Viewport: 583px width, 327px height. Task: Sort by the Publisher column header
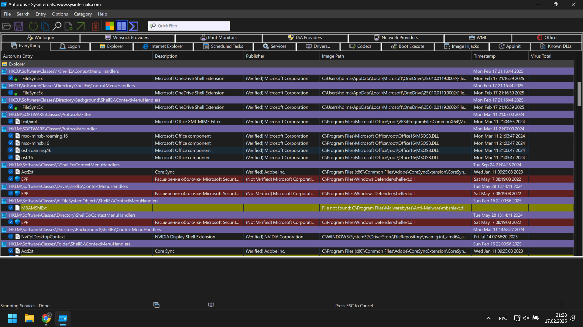tap(281, 56)
